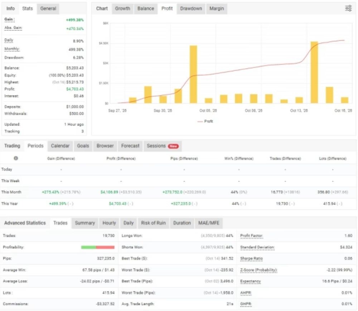The width and height of the screenshot is (358, 311).
Task: Open the Drawdown chart tab
Action: tap(191, 9)
